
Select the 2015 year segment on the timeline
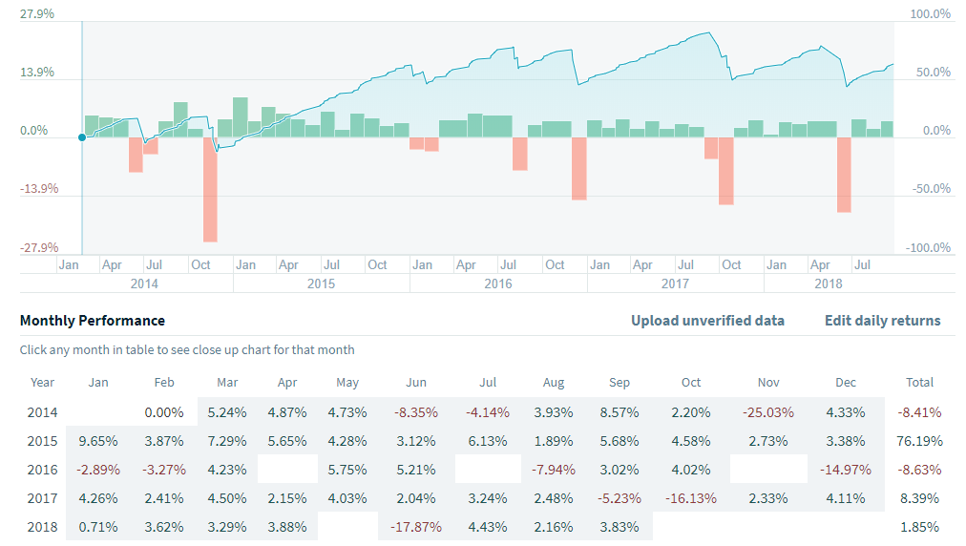tap(321, 283)
